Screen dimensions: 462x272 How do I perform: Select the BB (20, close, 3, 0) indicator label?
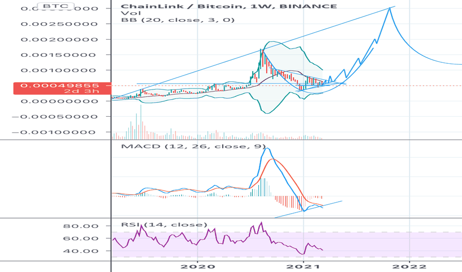177,20
